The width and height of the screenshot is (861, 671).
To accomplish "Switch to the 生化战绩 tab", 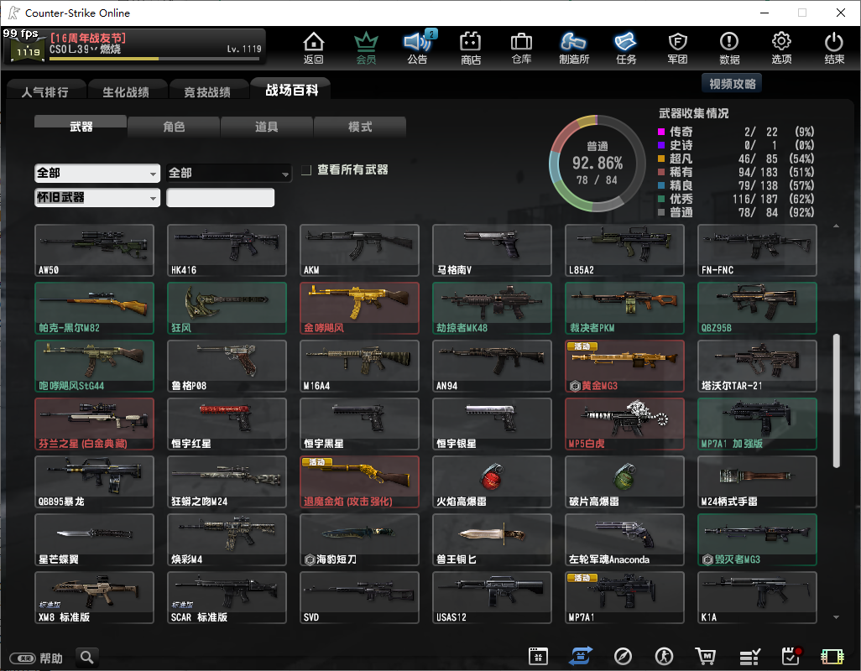I will (x=127, y=91).
